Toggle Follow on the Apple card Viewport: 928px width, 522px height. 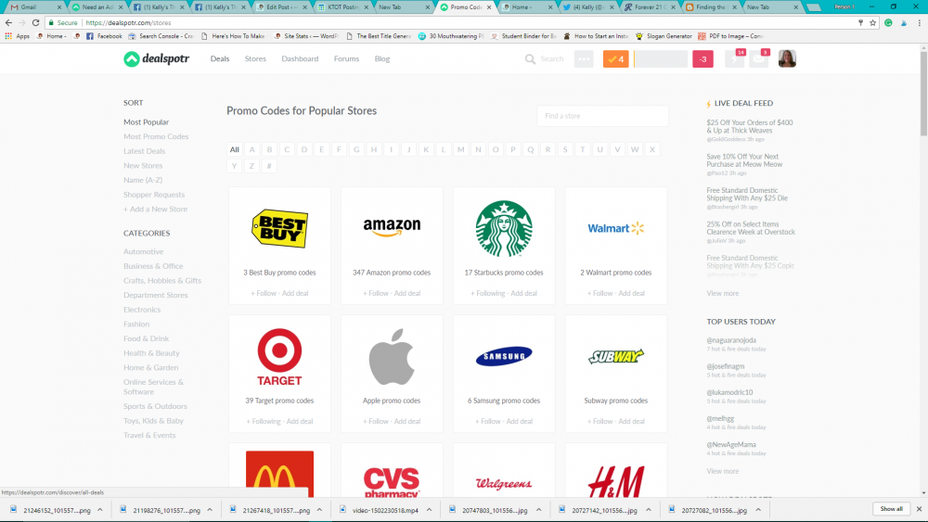click(375, 422)
